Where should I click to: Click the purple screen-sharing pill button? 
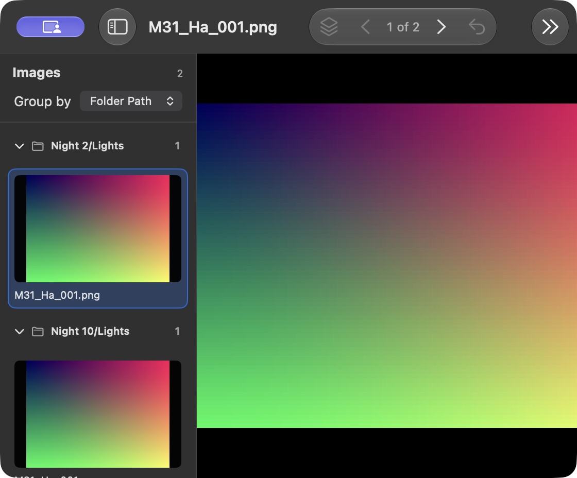(50, 27)
